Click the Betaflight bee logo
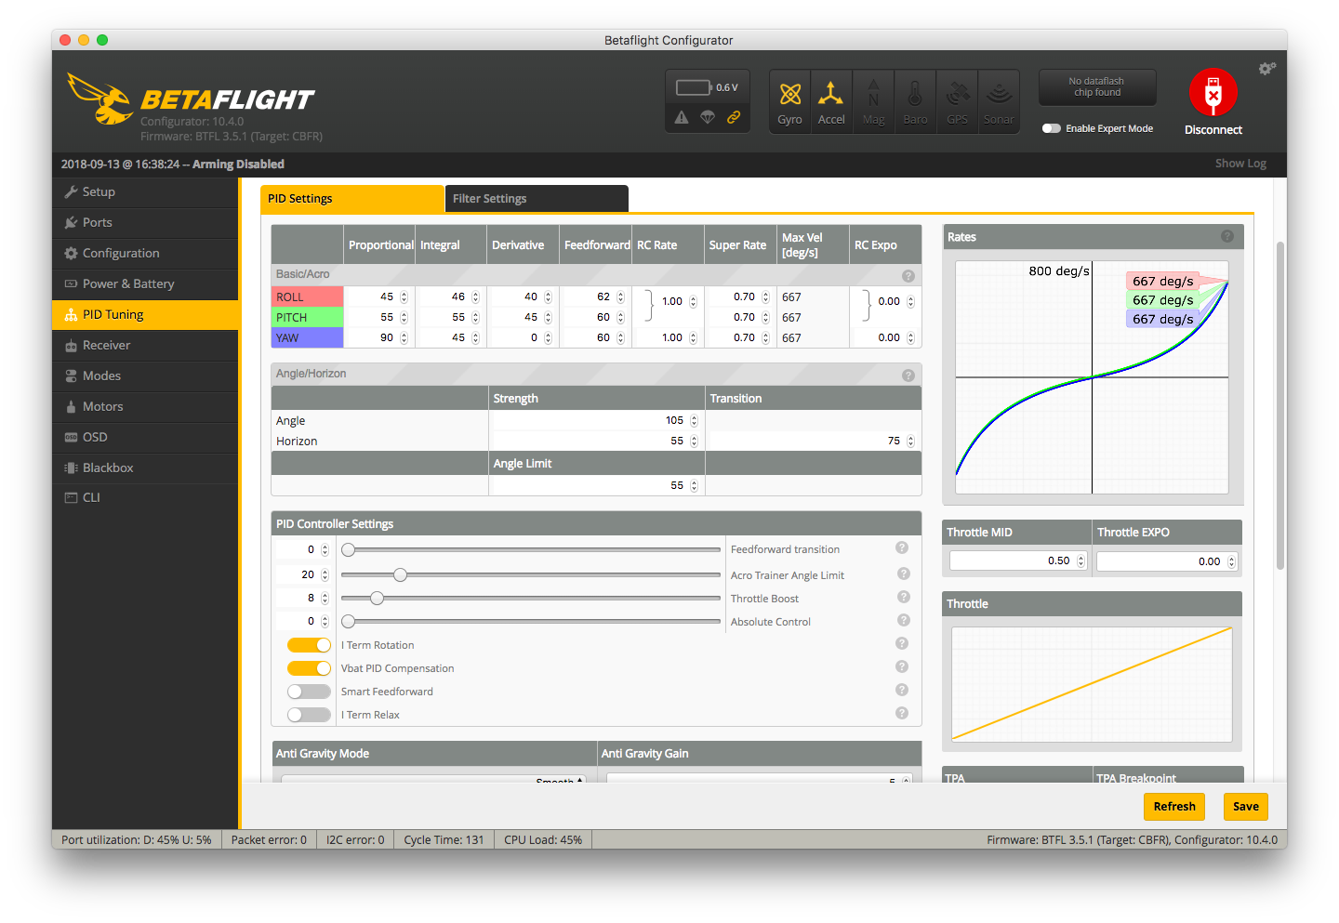This screenshot has width=1339, height=923. [x=100, y=99]
